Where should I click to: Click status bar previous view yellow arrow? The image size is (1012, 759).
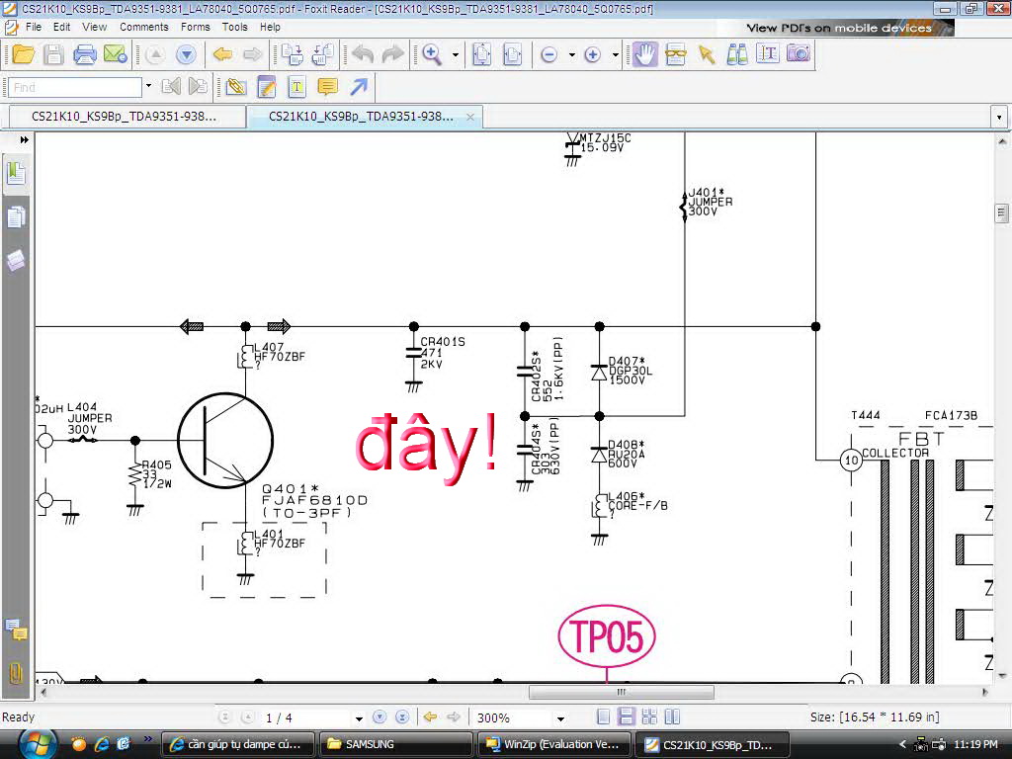click(x=431, y=717)
